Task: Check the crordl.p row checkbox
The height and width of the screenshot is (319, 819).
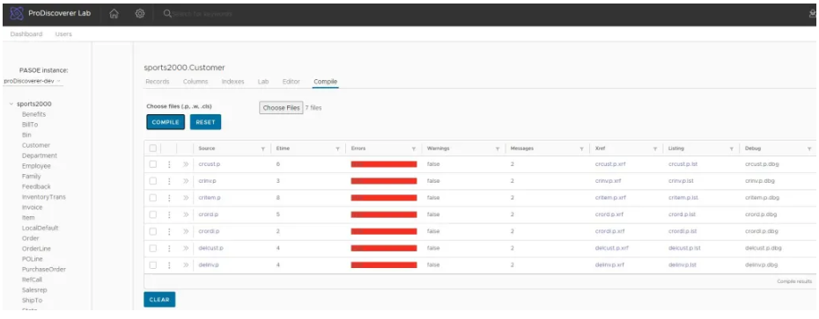Action: (x=152, y=231)
